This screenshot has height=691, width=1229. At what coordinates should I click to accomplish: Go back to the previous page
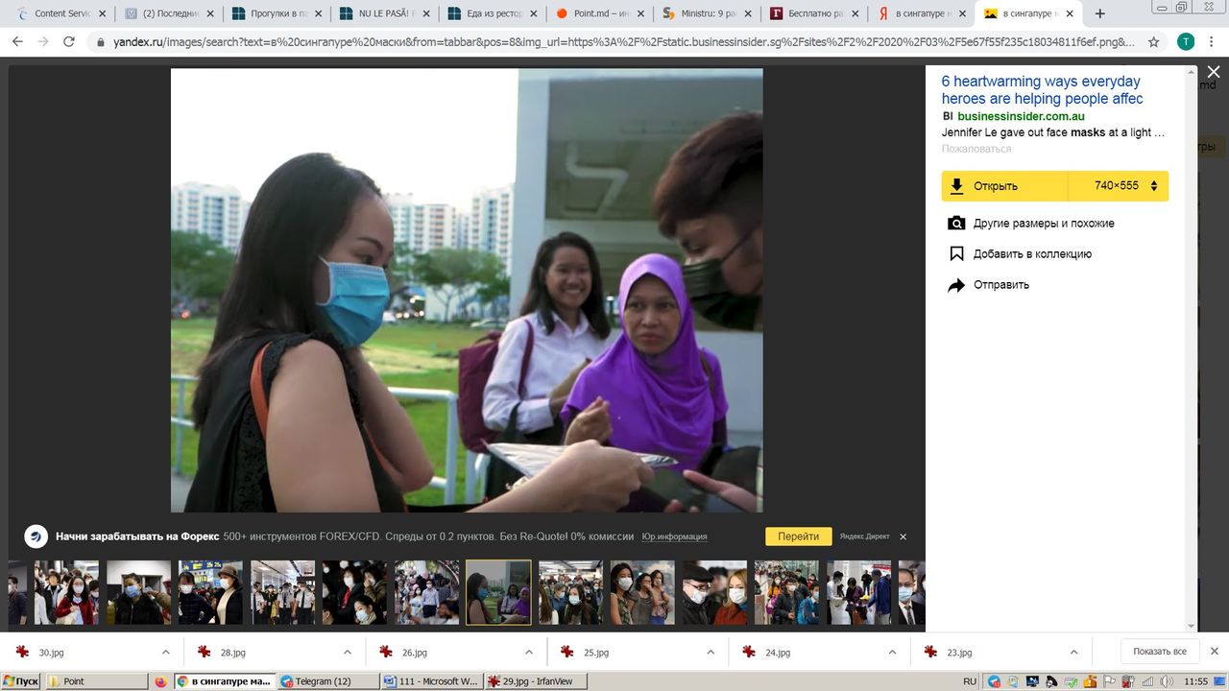click(17, 42)
